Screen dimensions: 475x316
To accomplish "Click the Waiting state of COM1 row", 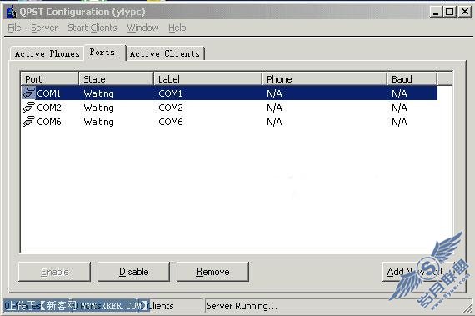I will click(99, 93).
